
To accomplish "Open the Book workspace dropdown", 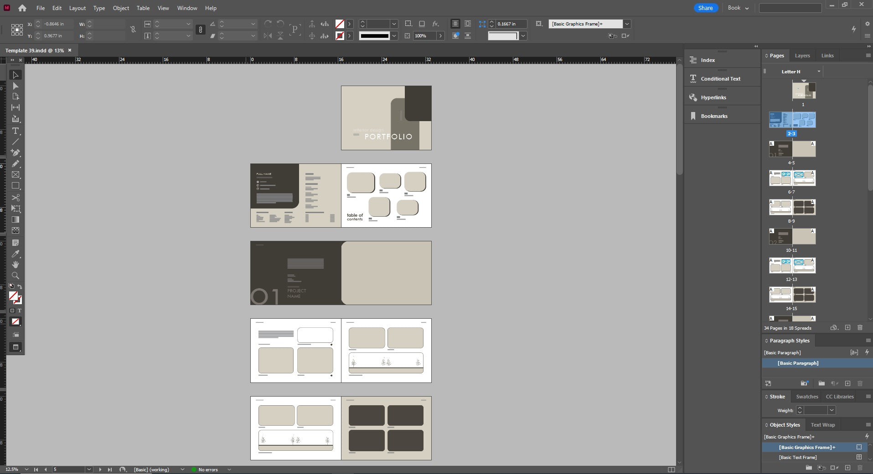I will pos(738,8).
